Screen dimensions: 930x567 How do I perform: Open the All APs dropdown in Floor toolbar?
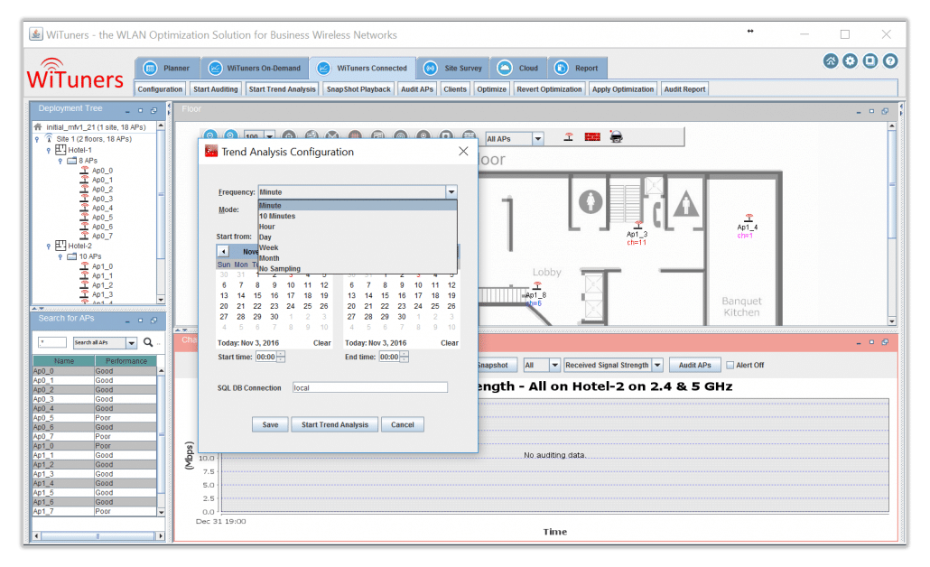pos(538,139)
